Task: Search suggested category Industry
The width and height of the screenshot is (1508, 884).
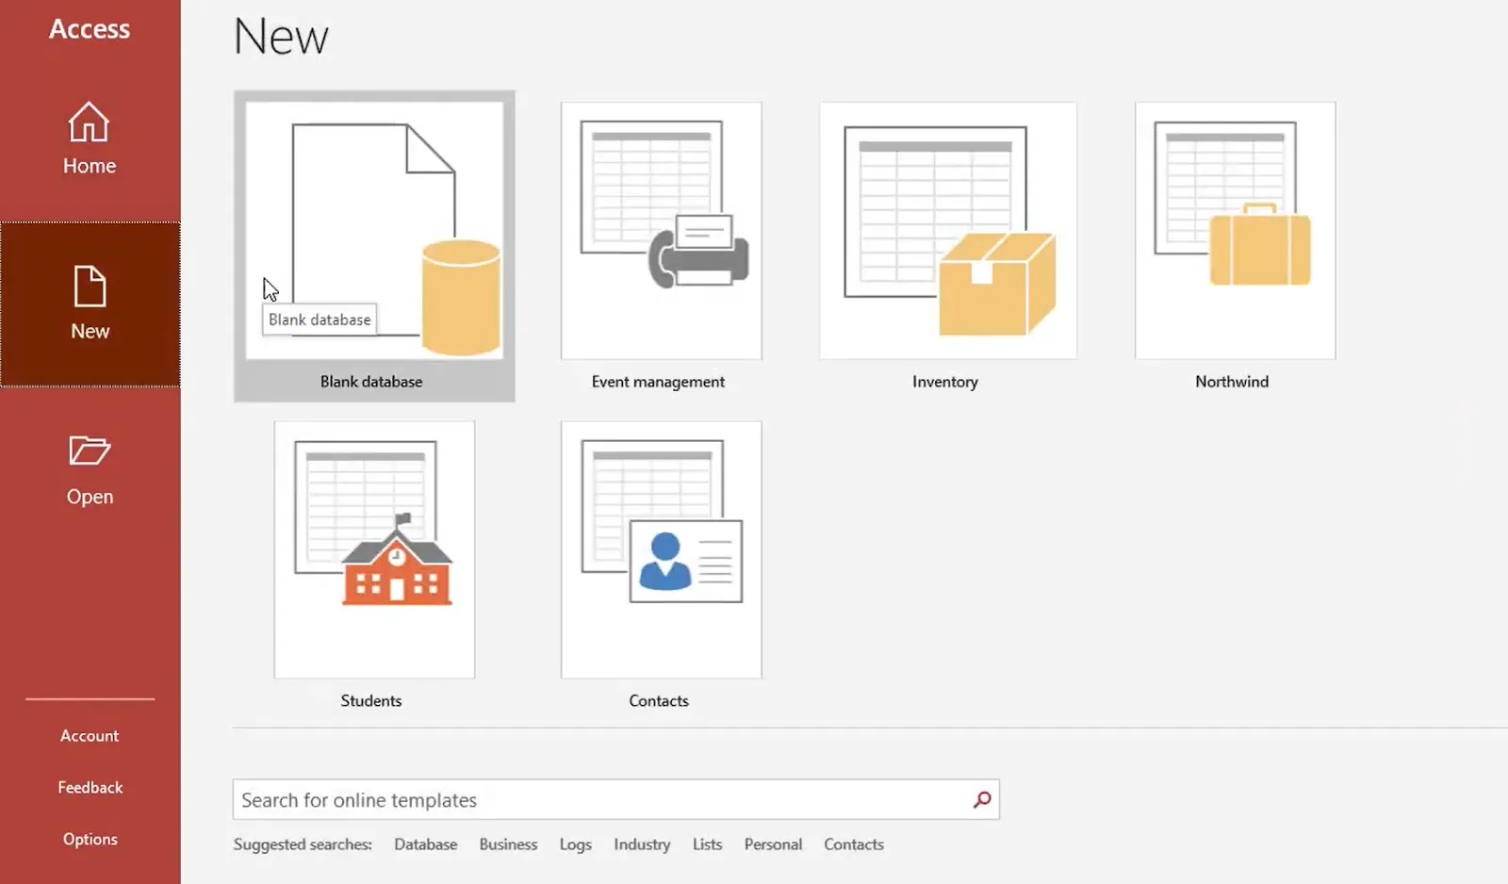Action: (642, 844)
